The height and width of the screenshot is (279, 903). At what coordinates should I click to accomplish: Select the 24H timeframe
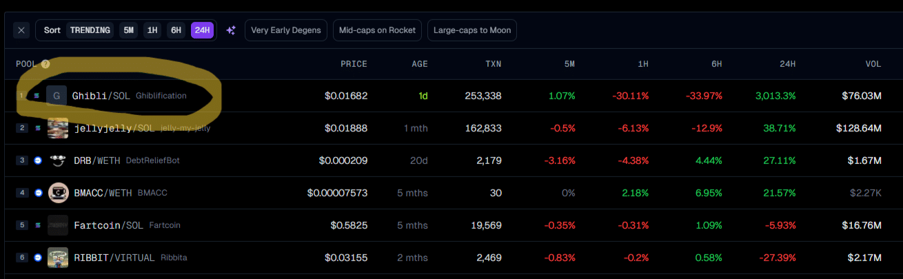tap(202, 30)
